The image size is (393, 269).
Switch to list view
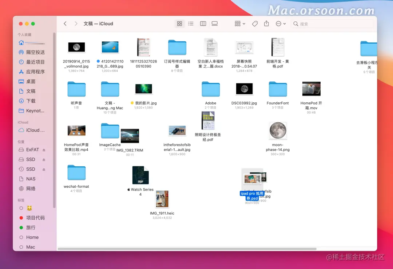(191, 24)
